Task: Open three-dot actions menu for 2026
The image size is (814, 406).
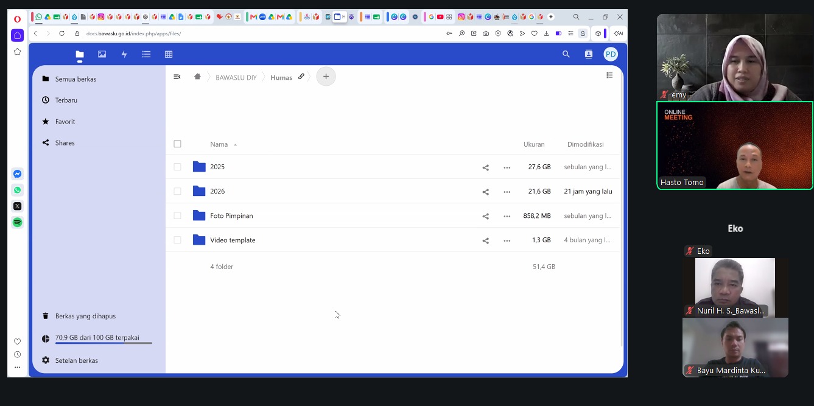Action: 507,192
